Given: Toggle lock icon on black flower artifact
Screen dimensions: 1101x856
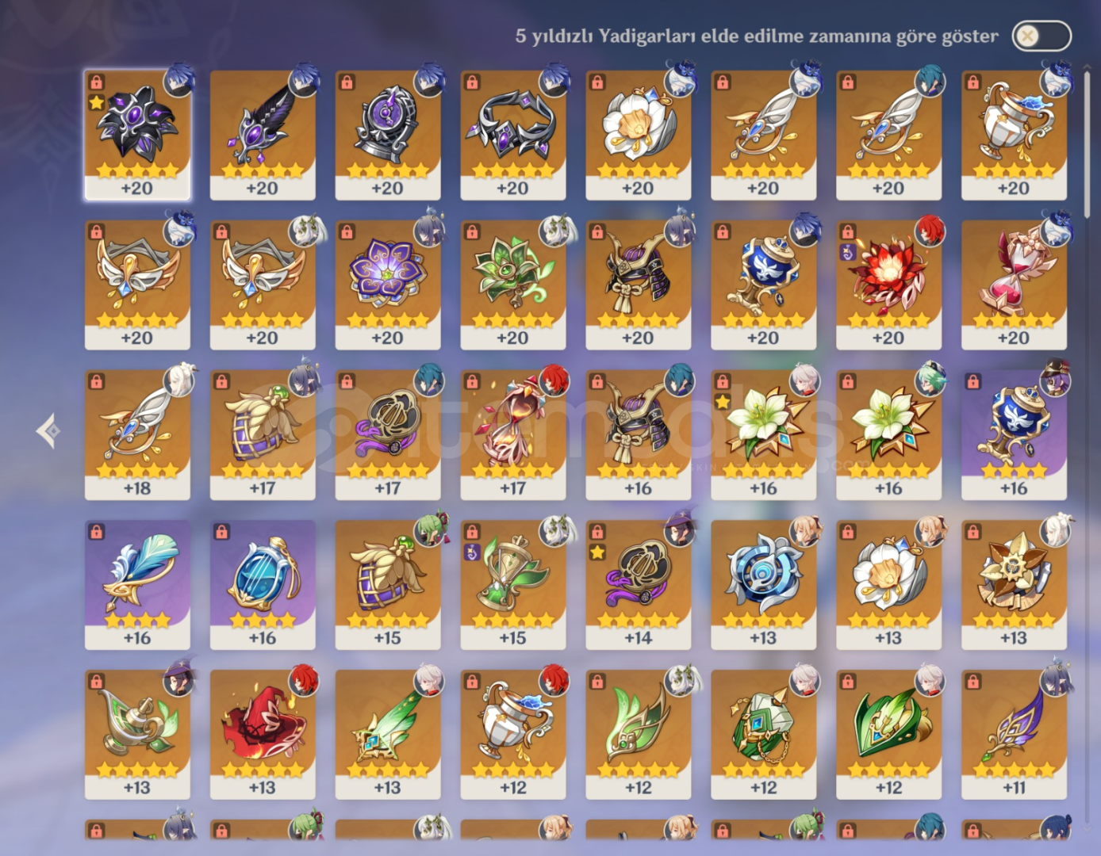Looking at the screenshot, I should pyautogui.click(x=96, y=82).
